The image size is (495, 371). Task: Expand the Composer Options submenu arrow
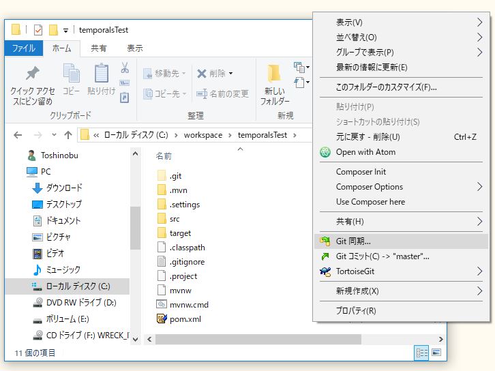point(479,187)
